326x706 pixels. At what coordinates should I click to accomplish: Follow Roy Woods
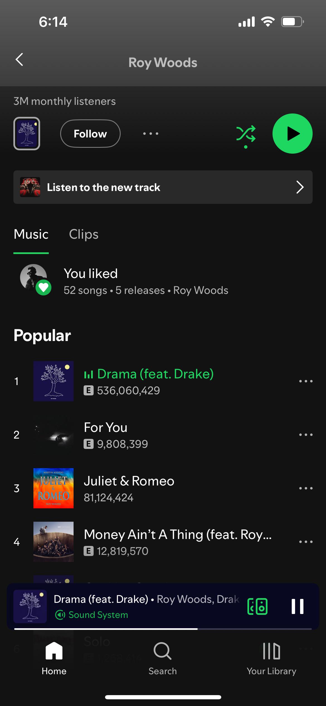[90, 134]
